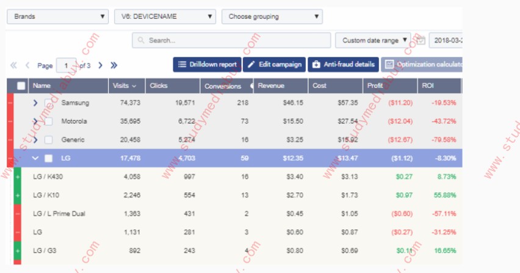The image size is (520, 273).
Task: Click the 2018-03 date field
Action: click(446, 40)
